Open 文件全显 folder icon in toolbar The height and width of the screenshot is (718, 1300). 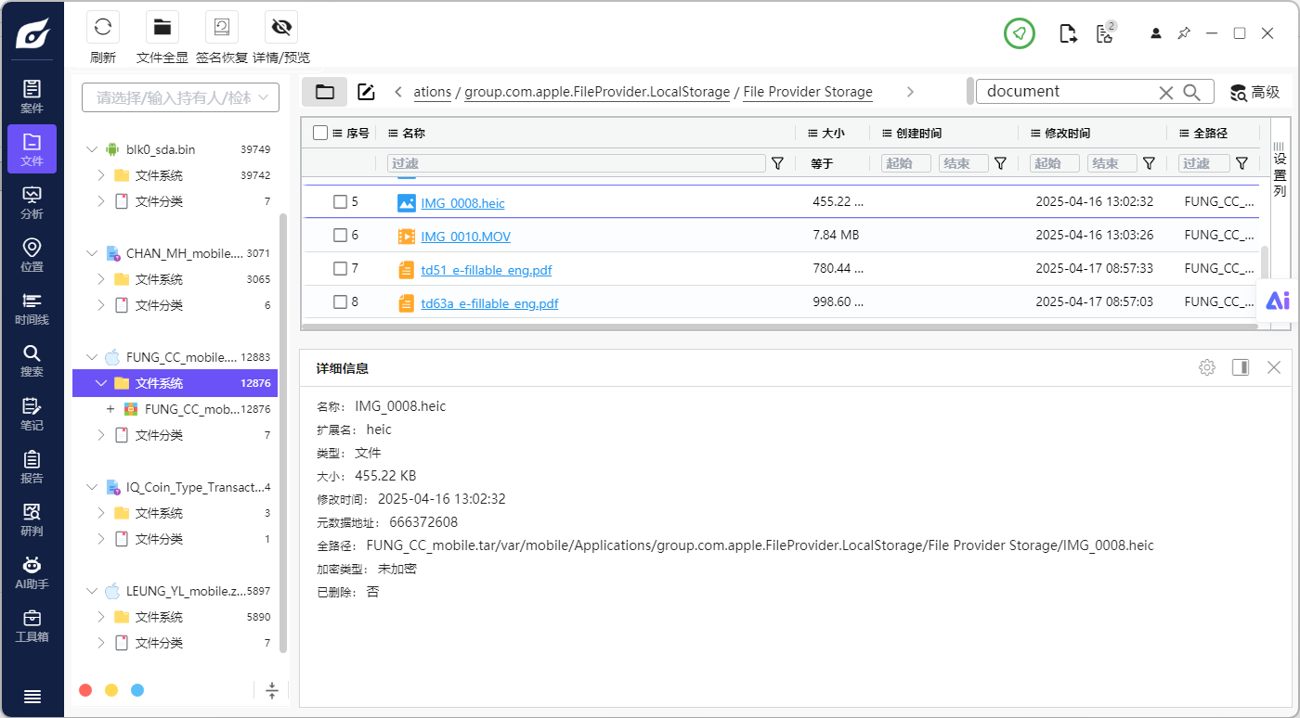[x=162, y=27]
